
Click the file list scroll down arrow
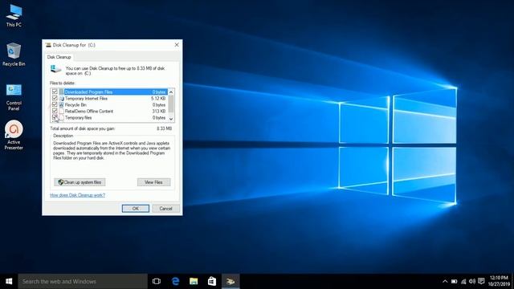coord(171,119)
